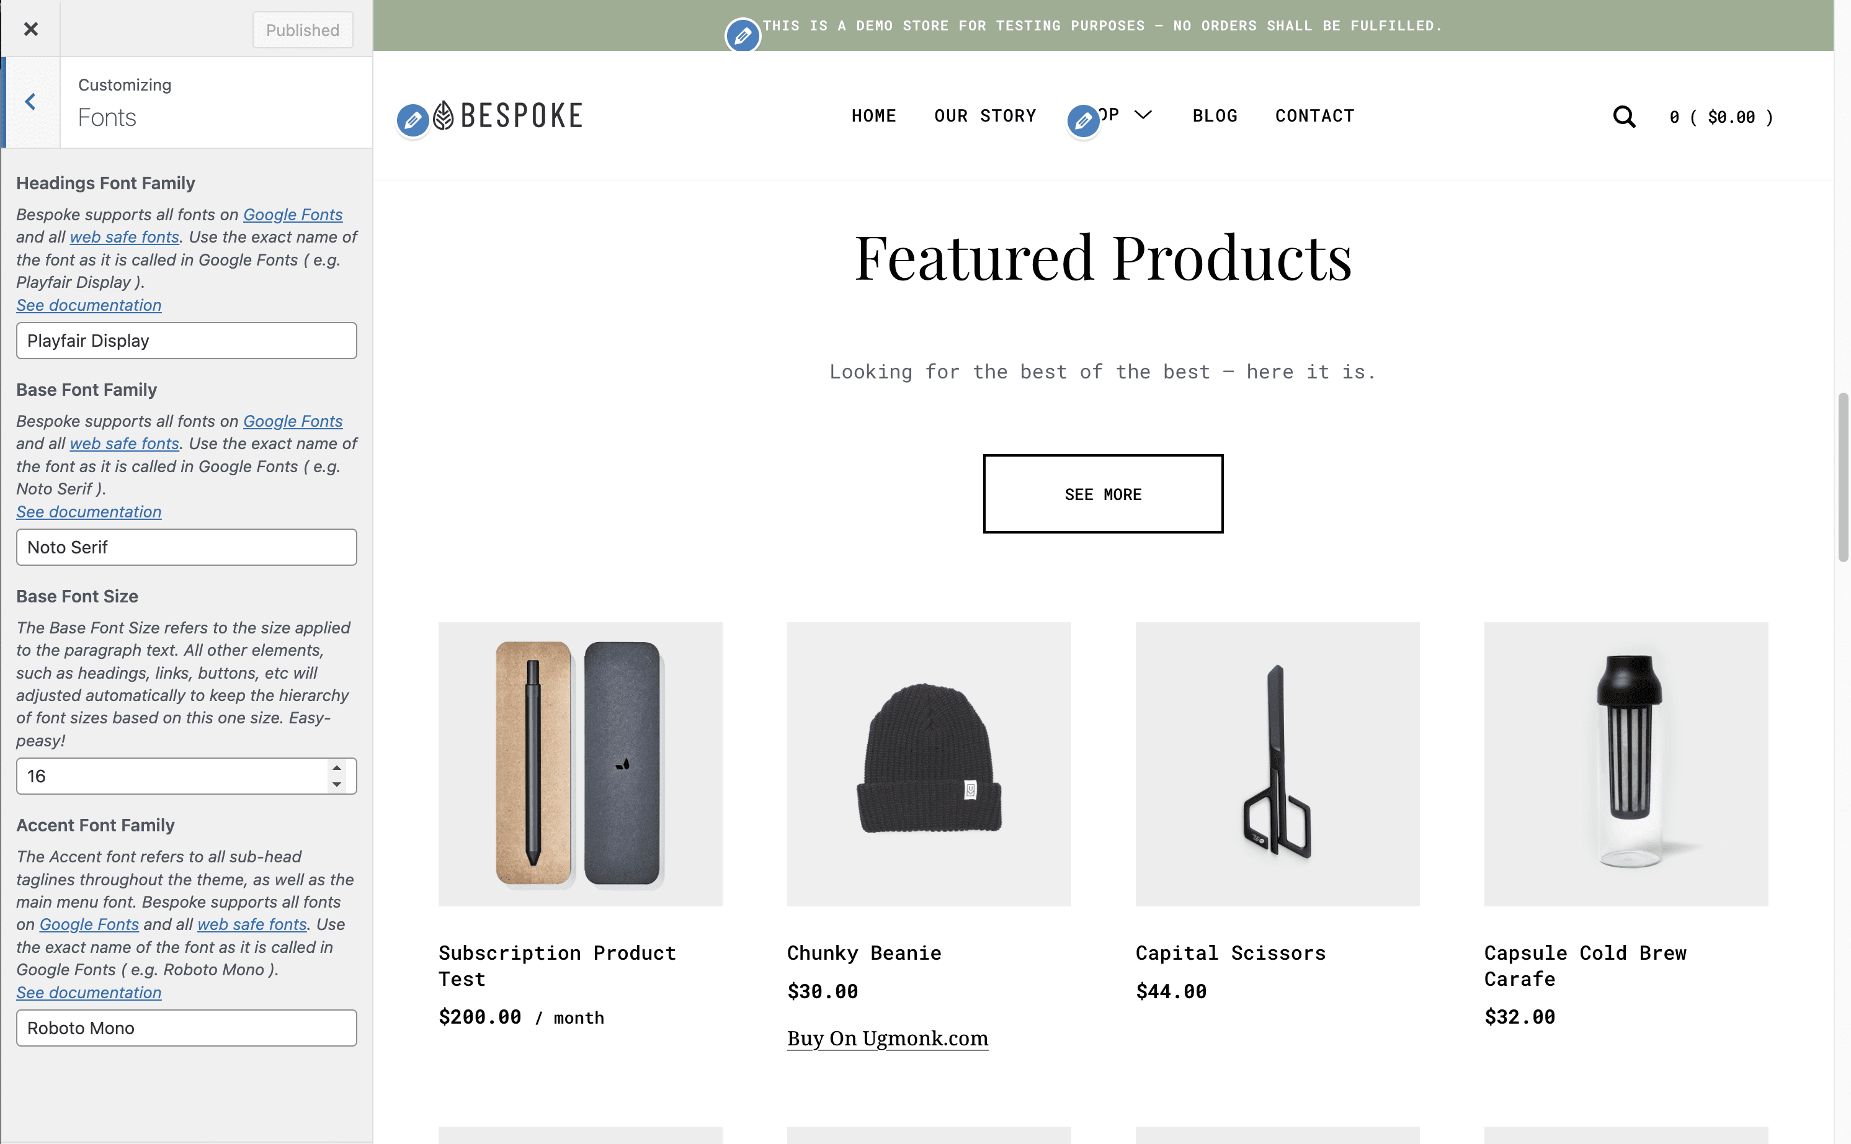1851x1144 pixels.
Task: Edit the site logo using its pencil icon
Action: (x=413, y=120)
